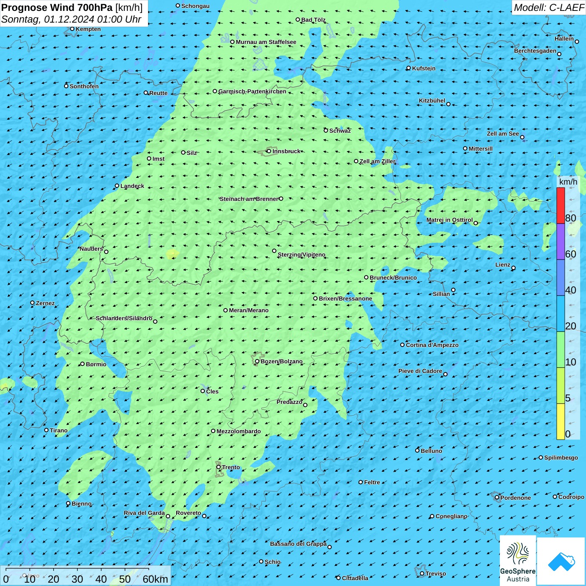This screenshot has height=586, width=586.
Task: Click the Schwaz city label
Action: tap(340, 131)
